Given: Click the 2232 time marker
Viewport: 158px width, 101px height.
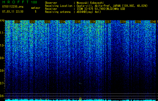Looking at the screenshot, I should tap(32, 22).
